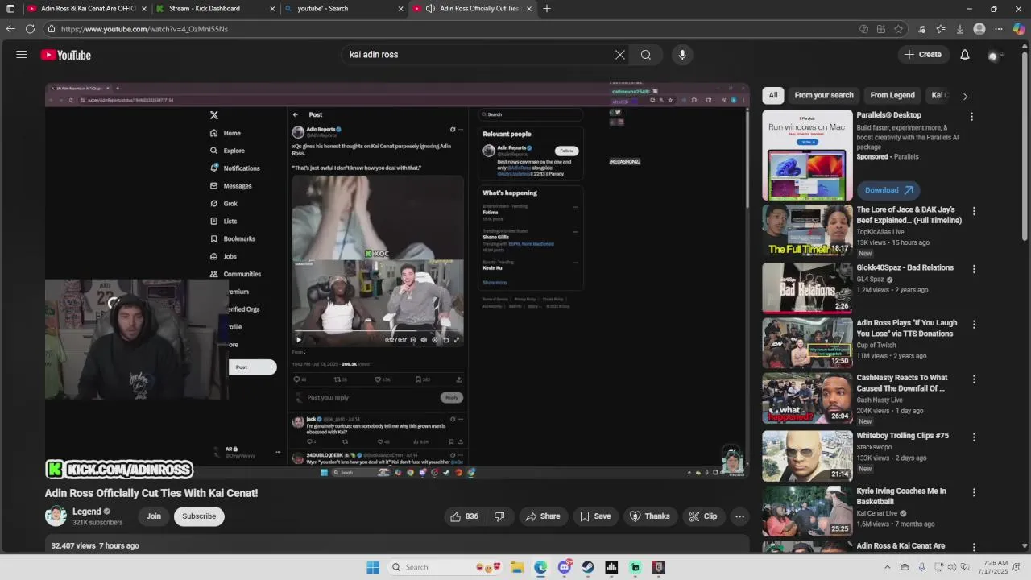The width and height of the screenshot is (1031, 580).
Task: Subscribe to Legend channel
Action: click(x=199, y=516)
